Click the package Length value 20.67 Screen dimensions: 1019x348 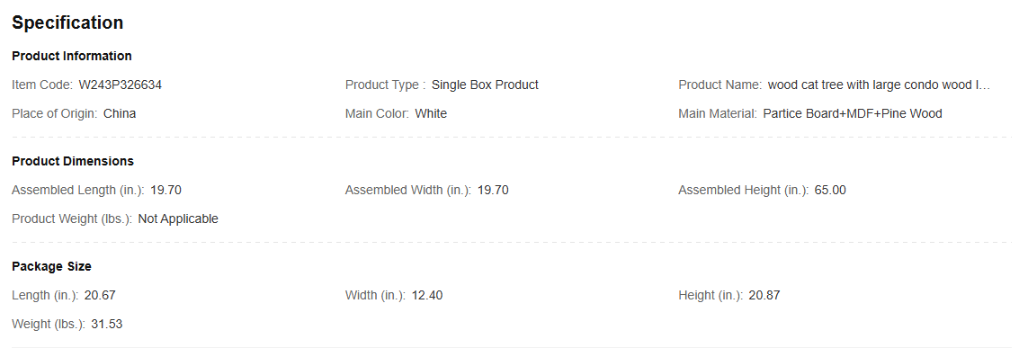(x=100, y=296)
